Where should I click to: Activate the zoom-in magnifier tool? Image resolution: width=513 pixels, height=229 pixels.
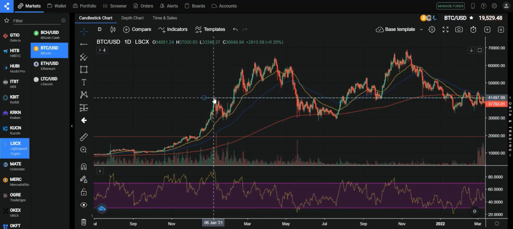(84, 149)
